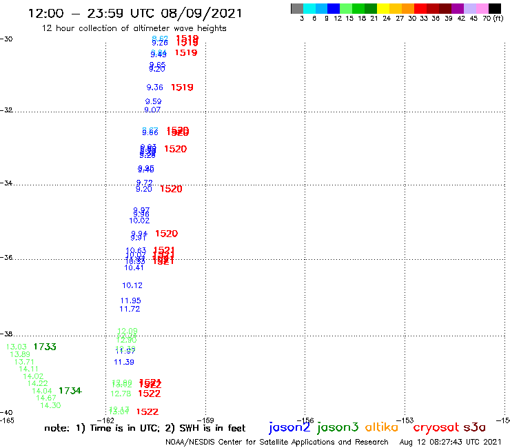Pick the purple swatch in the color legend
This screenshot has height=448, width=510.
click(x=458, y=8)
